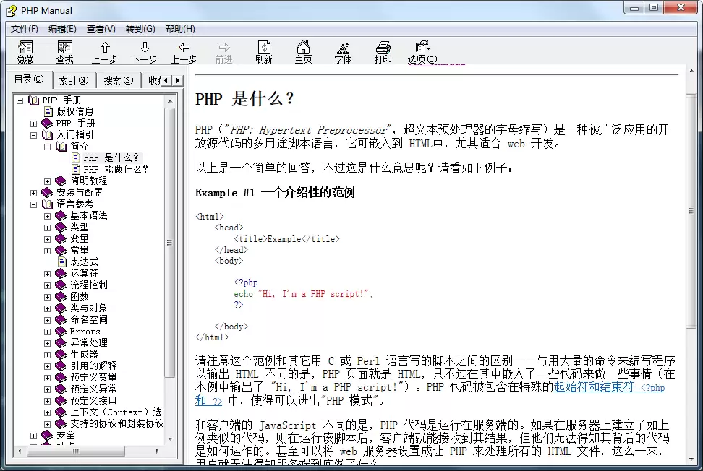Maximize the PHP Manual window
Image resolution: width=703 pixels, height=471 pixels.
(x=654, y=8)
